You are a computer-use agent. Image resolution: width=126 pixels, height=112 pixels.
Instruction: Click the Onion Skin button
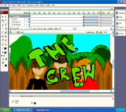(34, 29)
